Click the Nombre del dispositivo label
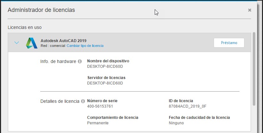The width and height of the screenshot is (263, 133). [108, 61]
